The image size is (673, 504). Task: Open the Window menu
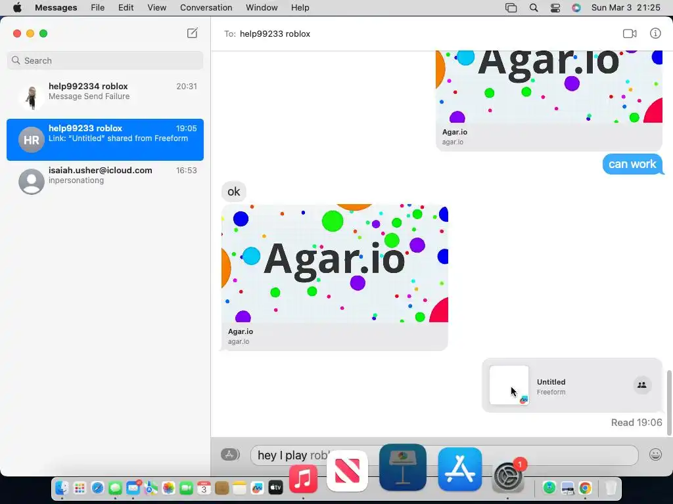(x=262, y=8)
